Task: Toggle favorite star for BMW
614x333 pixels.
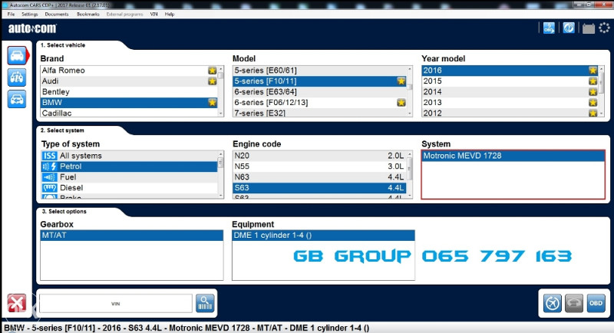Action: 213,102
